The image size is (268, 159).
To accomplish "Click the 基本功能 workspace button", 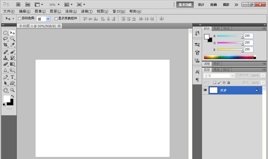I will pos(185,5).
